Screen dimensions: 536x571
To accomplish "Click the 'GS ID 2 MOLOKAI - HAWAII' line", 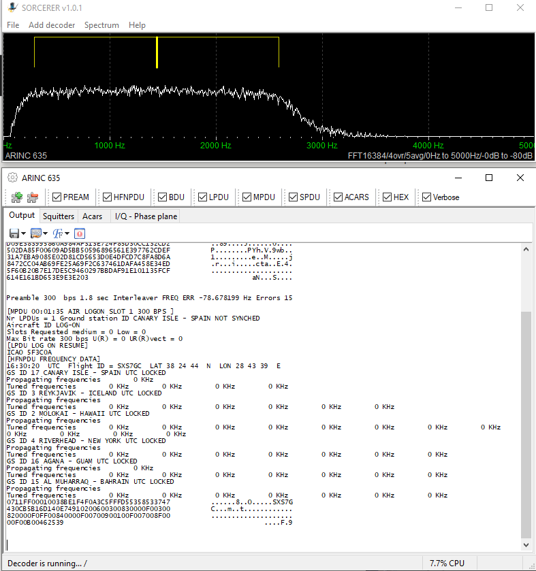I will 78,414.
